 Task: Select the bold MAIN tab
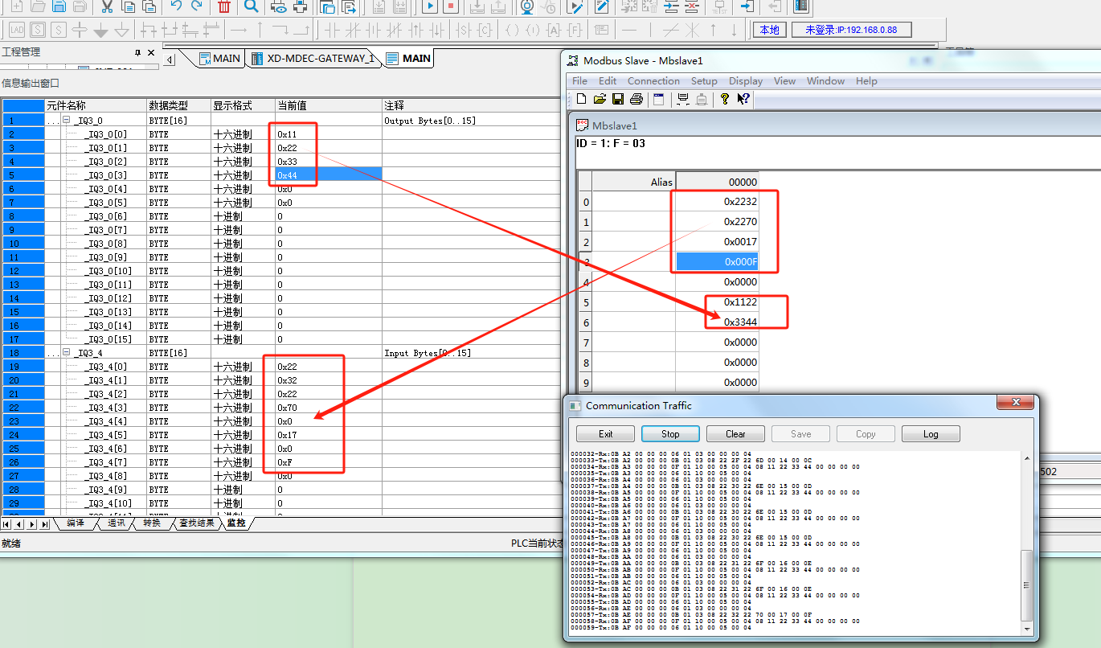[409, 59]
